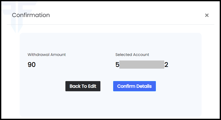
Task: Click the white header area next to the Confirmation title
Action: (x=127, y=15)
